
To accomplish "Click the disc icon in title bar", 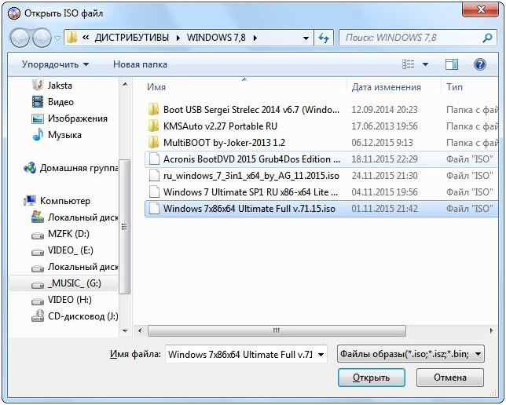I will 14,13.
